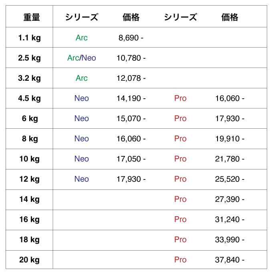Click the 8,690 price
The image size is (272, 273).
click(131, 38)
